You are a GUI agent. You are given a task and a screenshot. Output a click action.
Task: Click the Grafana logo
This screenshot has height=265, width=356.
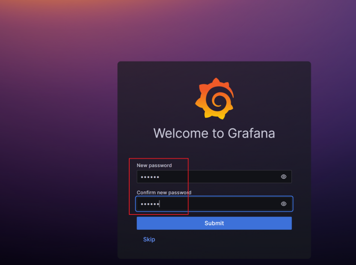click(x=214, y=98)
